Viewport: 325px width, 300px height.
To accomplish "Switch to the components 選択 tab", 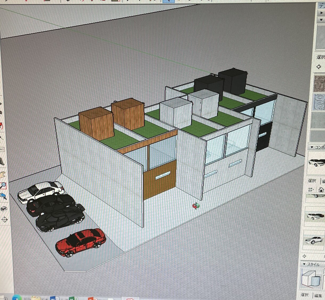I will click(312, 181).
